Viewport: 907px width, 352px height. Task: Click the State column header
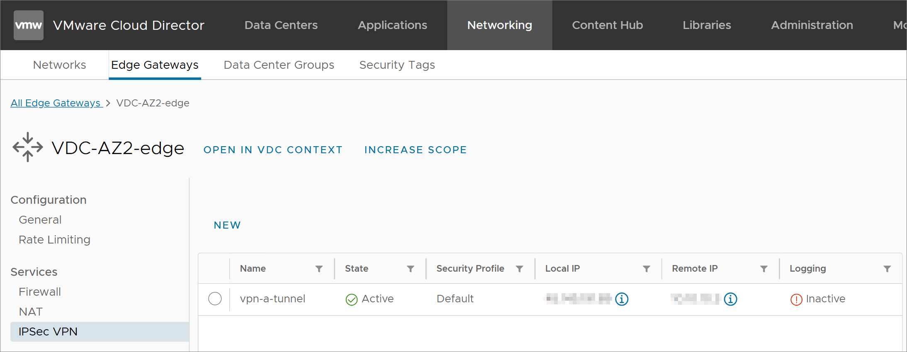357,269
